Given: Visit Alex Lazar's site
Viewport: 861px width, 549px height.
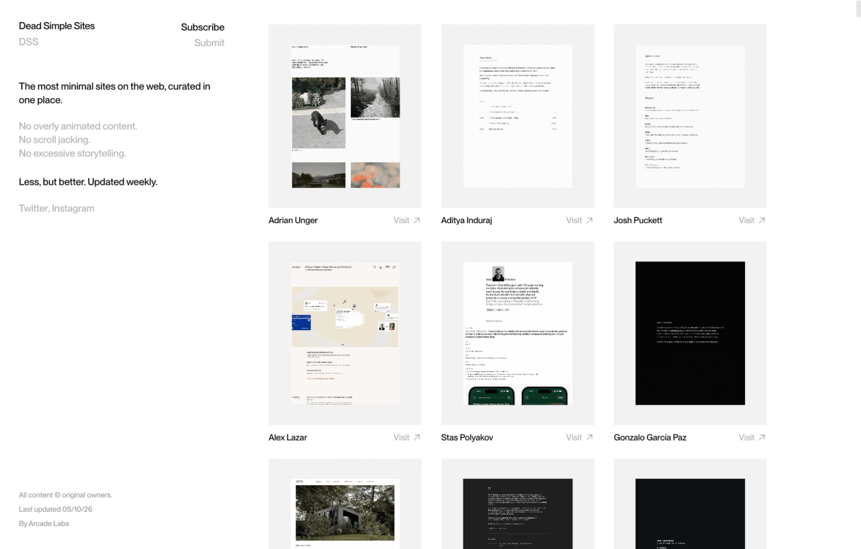Looking at the screenshot, I should click(406, 437).
